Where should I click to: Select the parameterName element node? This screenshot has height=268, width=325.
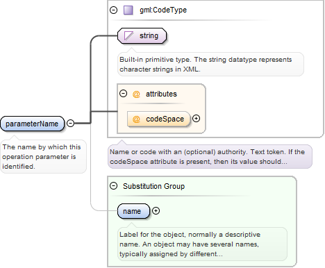click(x=32, y=124)
